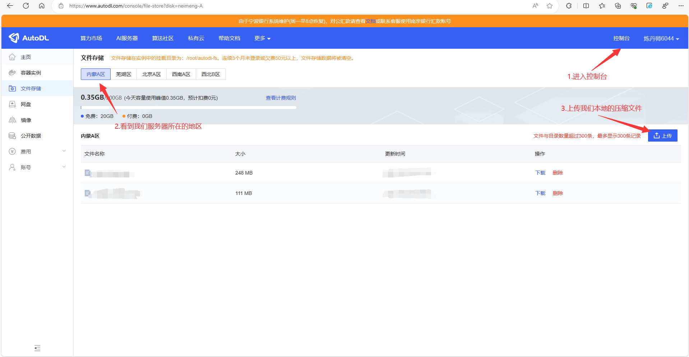Open the browser home page icon
Image resolution: width=689 pixels, height=357 pixels.
42,6
